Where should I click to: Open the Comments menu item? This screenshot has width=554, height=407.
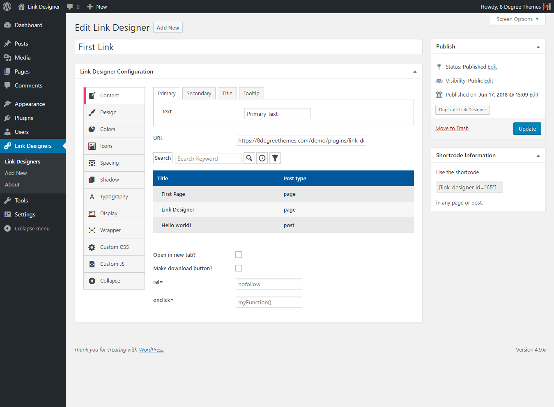point(33,85)
